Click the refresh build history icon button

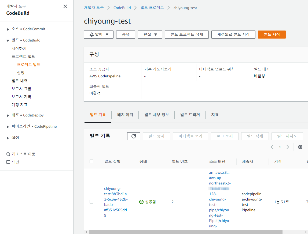click(x=134, y=136)
